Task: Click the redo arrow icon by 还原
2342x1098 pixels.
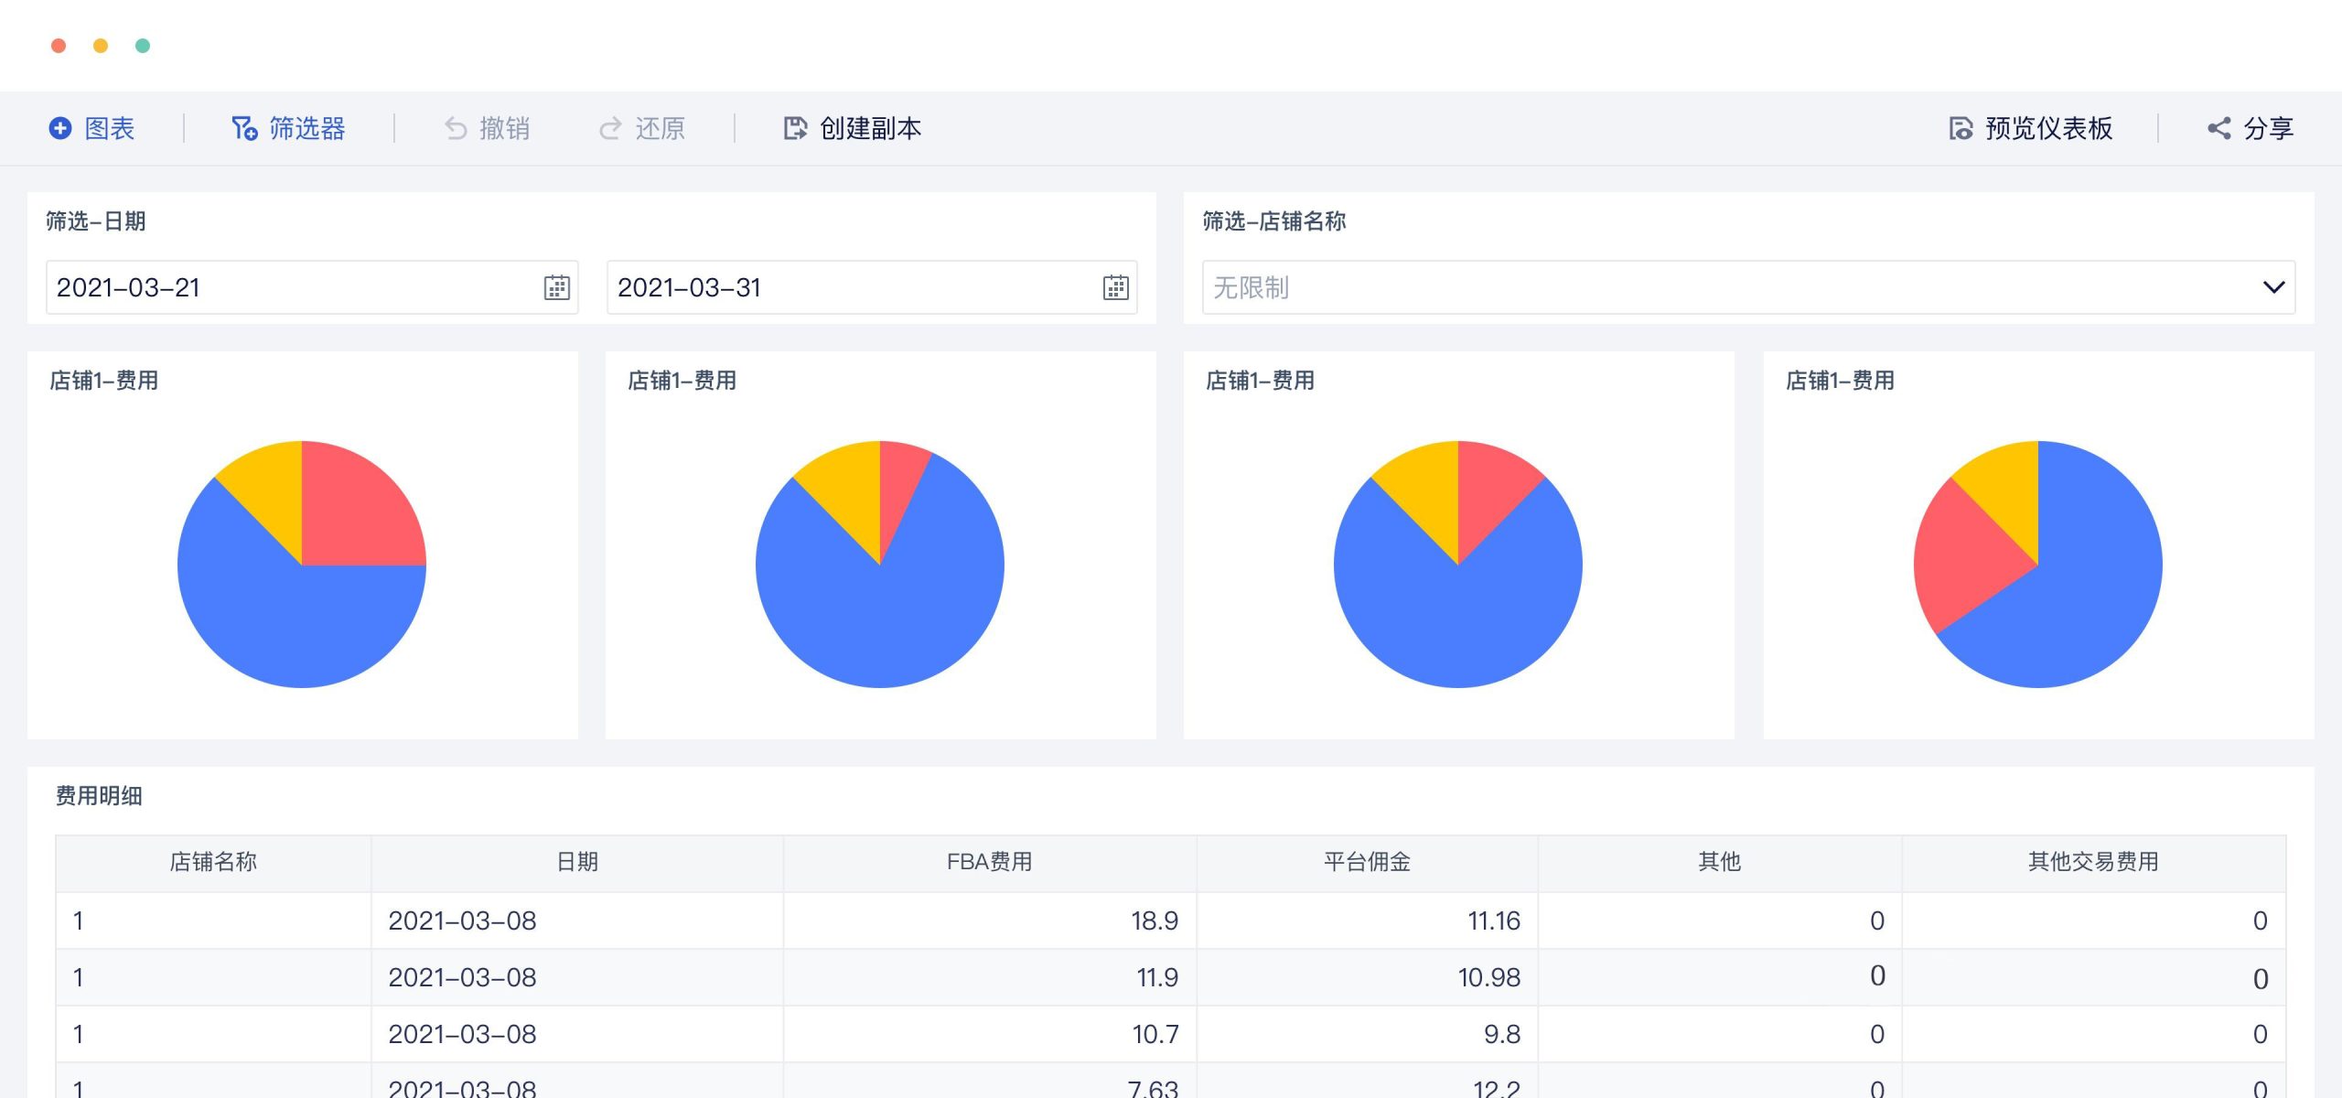Action: (610, 128)
